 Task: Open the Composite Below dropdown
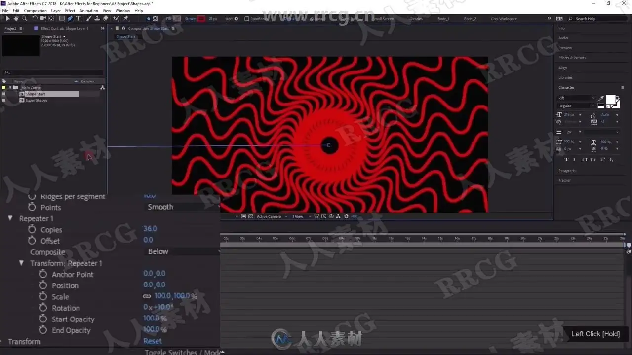click(x=183, y=251)
